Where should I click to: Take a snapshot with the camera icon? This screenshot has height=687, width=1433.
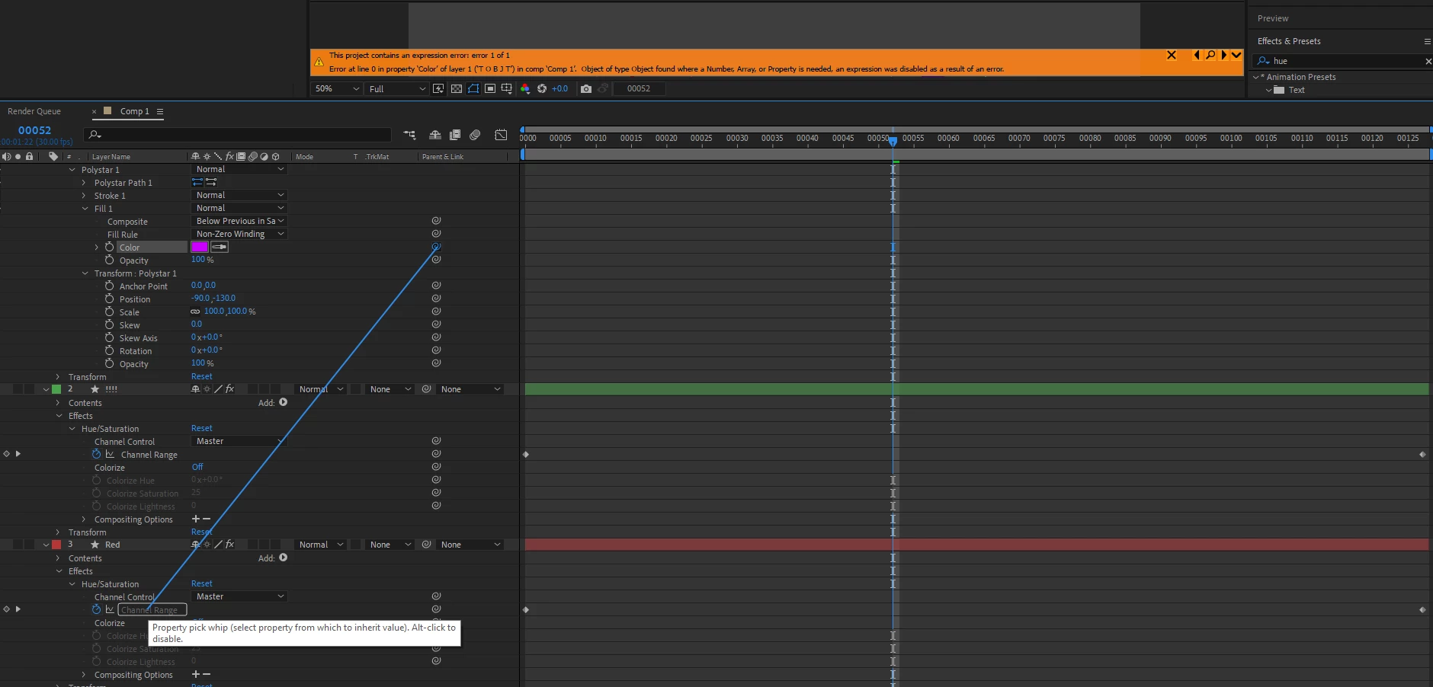585,88
